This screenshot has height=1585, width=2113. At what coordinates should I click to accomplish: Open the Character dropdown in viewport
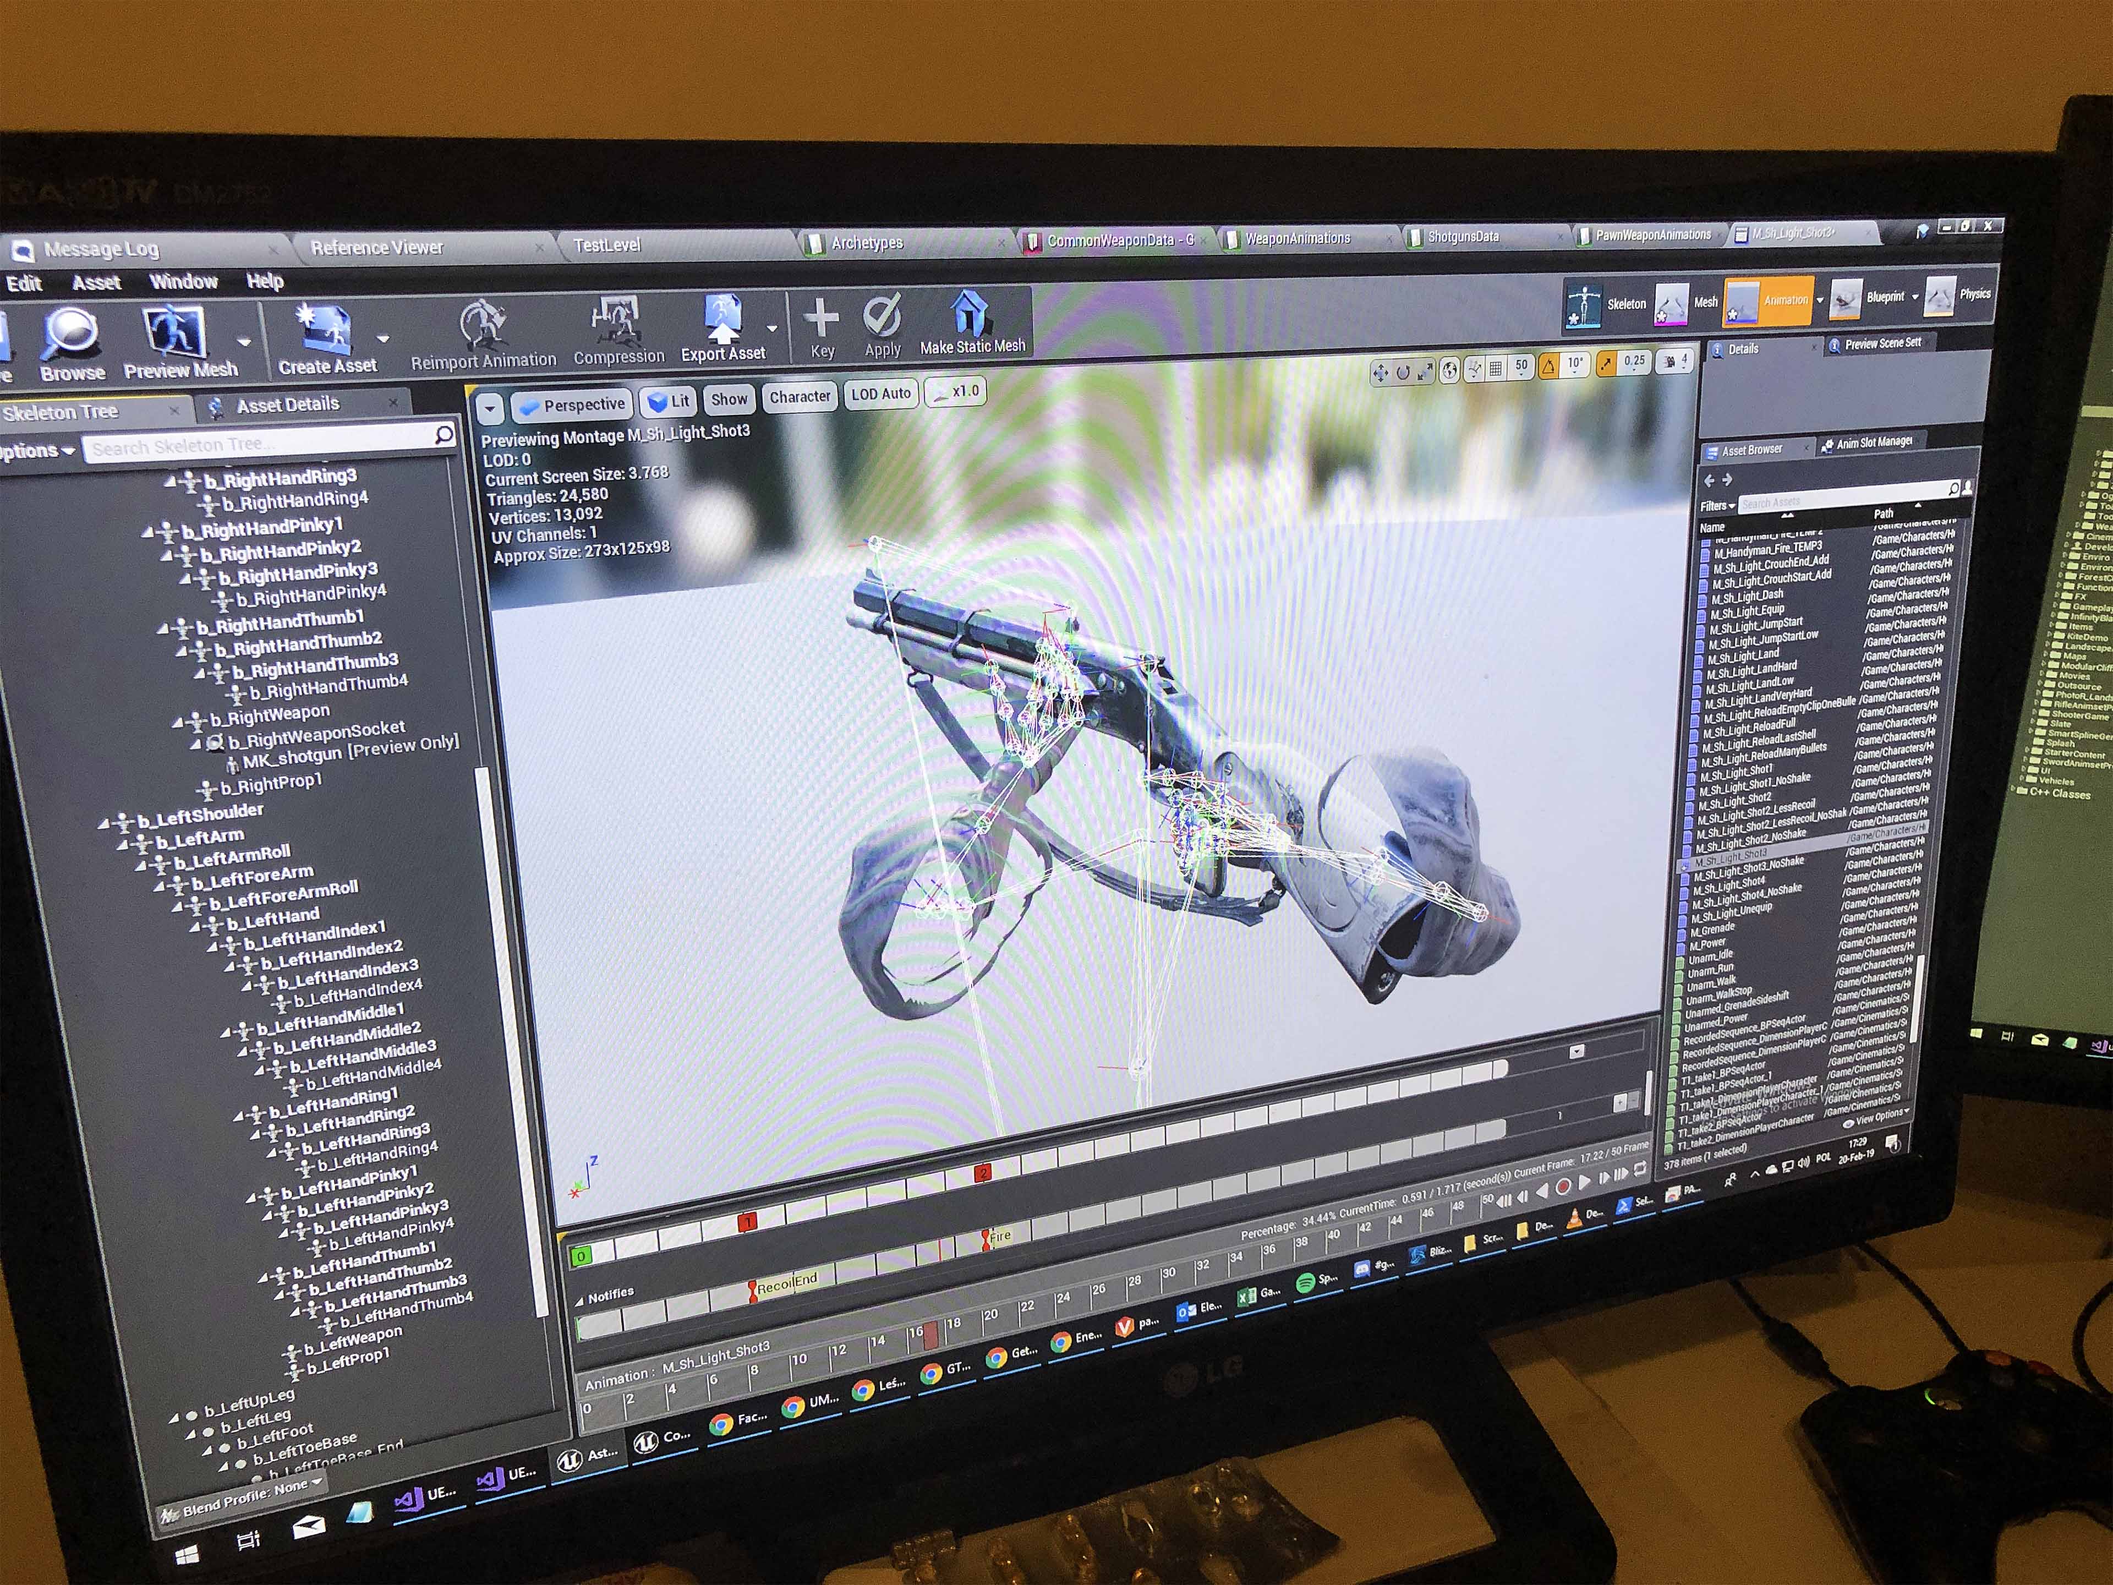(x=800, y=396)
